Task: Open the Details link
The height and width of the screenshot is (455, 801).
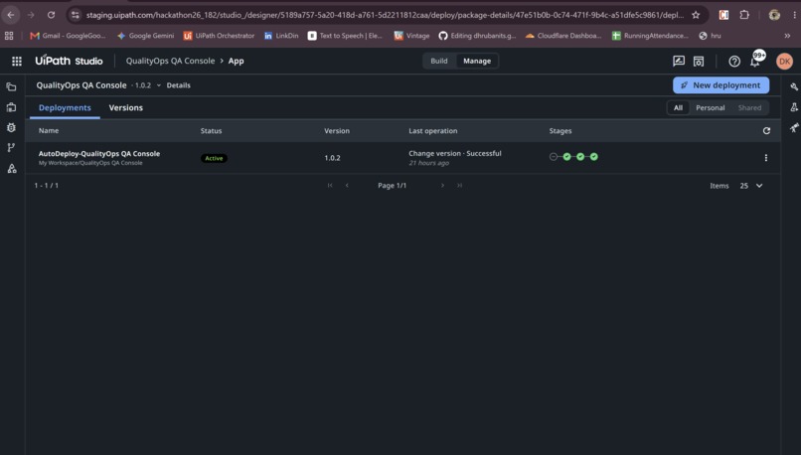Action: coord(178,85)
